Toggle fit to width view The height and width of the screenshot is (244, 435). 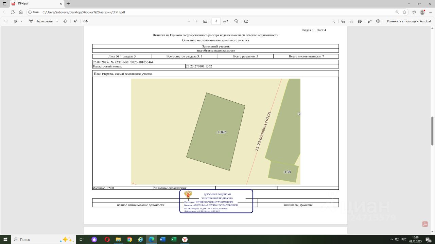(205, 21)
